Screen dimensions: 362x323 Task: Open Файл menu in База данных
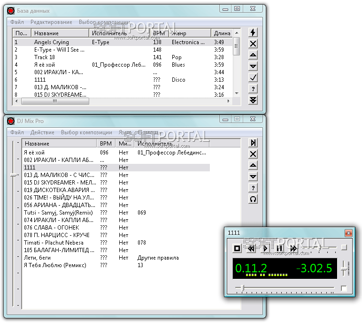click(x=17, y=22)
